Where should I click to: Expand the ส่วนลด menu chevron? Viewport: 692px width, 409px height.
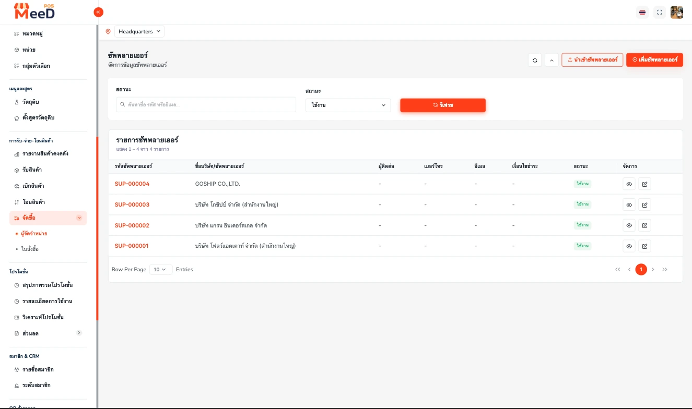point(79,333)
